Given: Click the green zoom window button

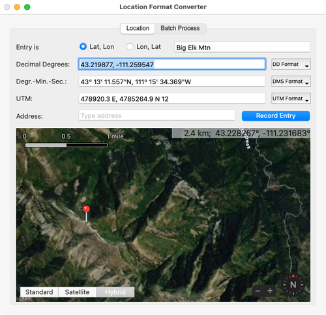Looking at the screenshot, I should click(27, 7).
